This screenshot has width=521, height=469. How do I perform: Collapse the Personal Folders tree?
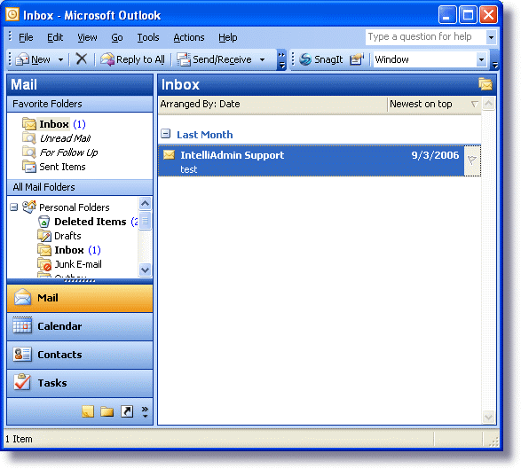pyautogui.click(x=13, y=207)
